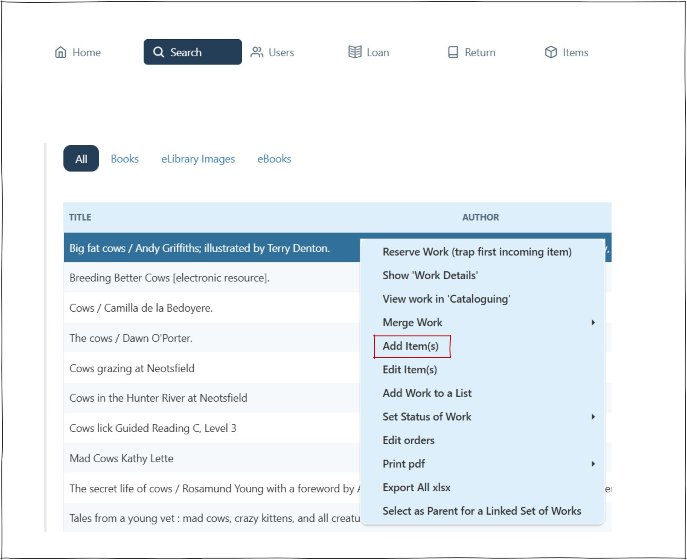The image size is (687, 560).
Task: Sort by the TITLE column header
Action: point(80,217)
